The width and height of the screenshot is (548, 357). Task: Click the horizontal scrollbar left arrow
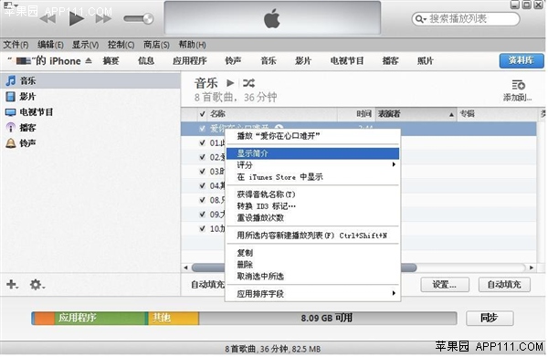(186, 268)
